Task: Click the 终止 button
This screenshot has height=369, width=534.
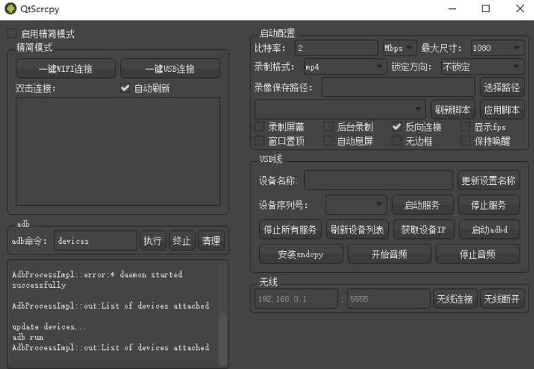Action: (x=182, y=240)
